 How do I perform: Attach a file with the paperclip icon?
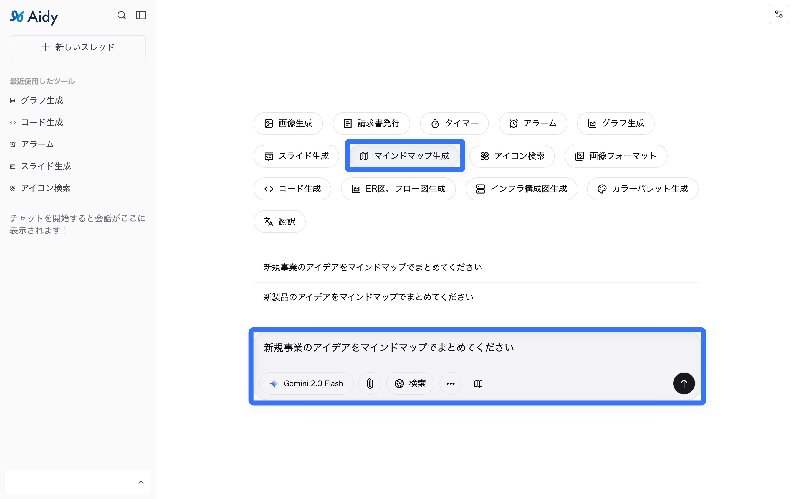(370, 383)
